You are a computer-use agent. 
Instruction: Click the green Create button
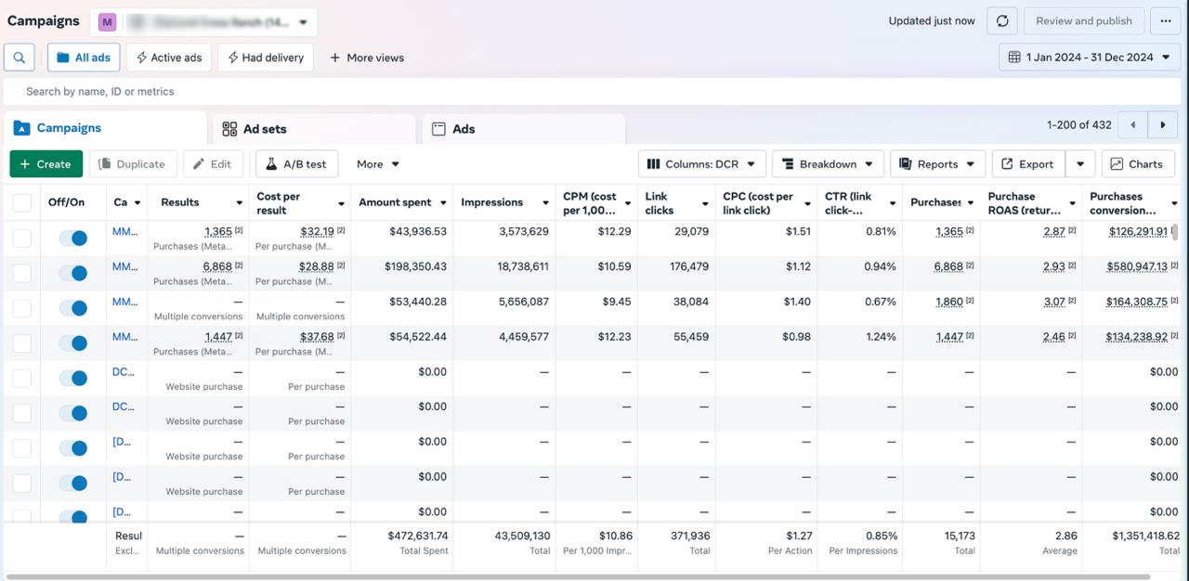pyautogui.click(x=46, y=164)
